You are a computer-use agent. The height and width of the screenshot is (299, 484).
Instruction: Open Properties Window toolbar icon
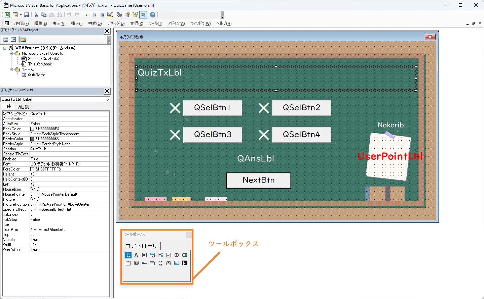(127, 15)
